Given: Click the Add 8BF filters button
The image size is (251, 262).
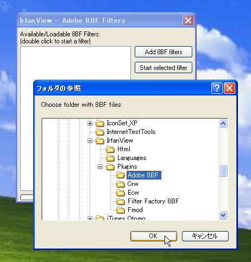Looking at the screenshot, I should pyautogui.click(x=164, y=52).
